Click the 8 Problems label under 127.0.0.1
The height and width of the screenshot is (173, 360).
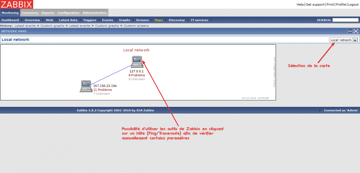click(137, 75)
